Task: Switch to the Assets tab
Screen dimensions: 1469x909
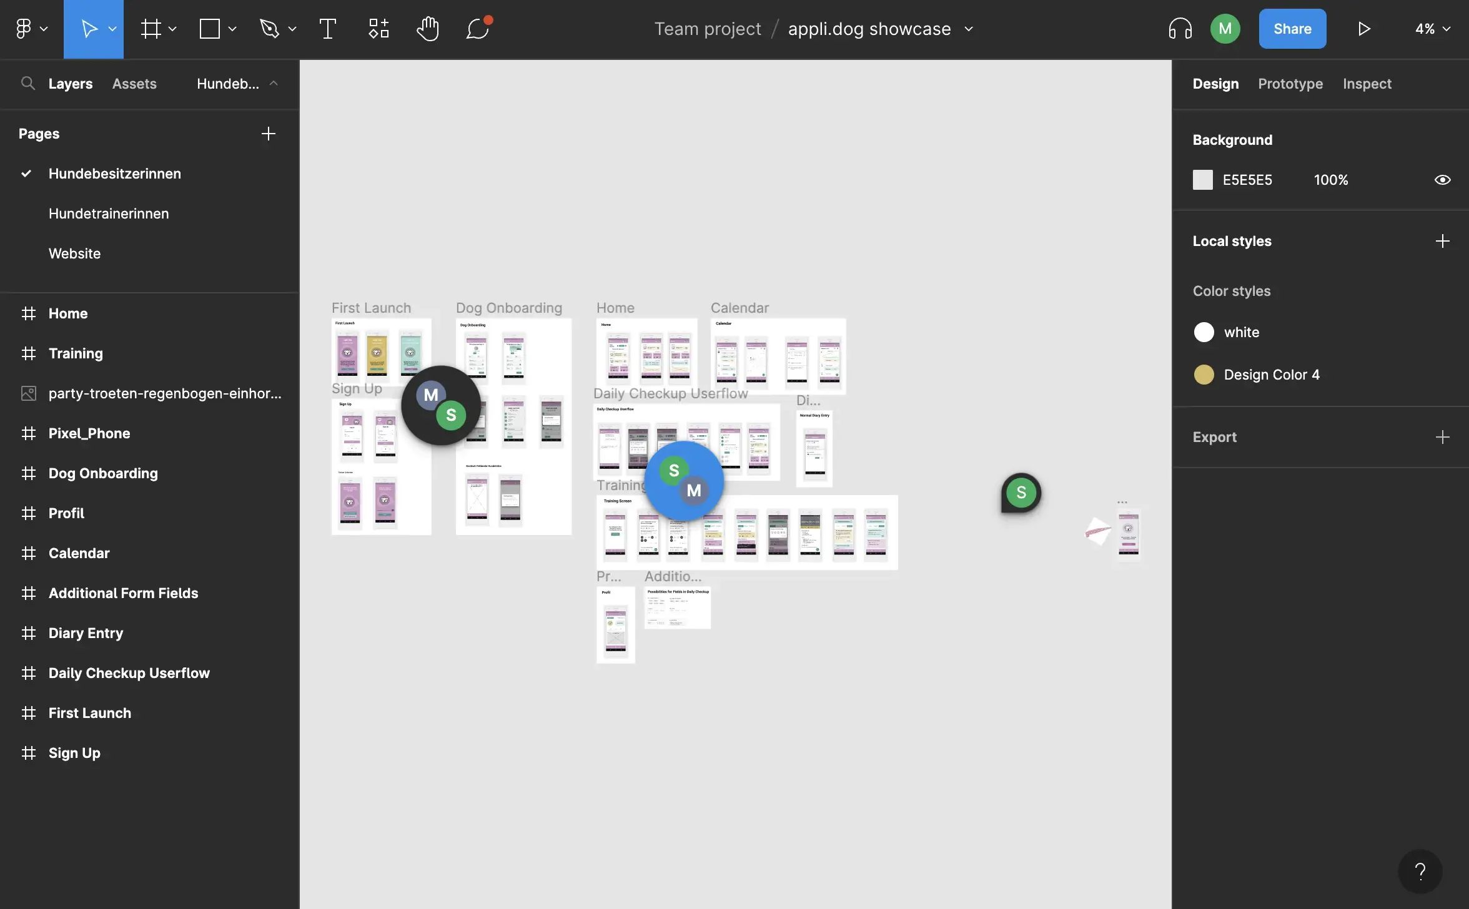Action: [134, 83]
